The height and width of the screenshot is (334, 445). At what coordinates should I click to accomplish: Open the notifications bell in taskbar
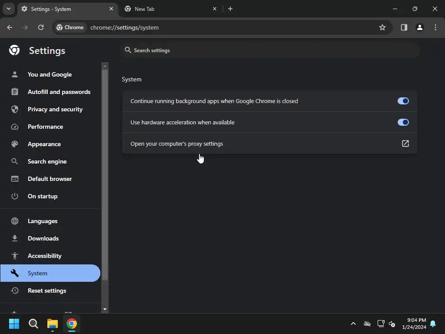433,324
